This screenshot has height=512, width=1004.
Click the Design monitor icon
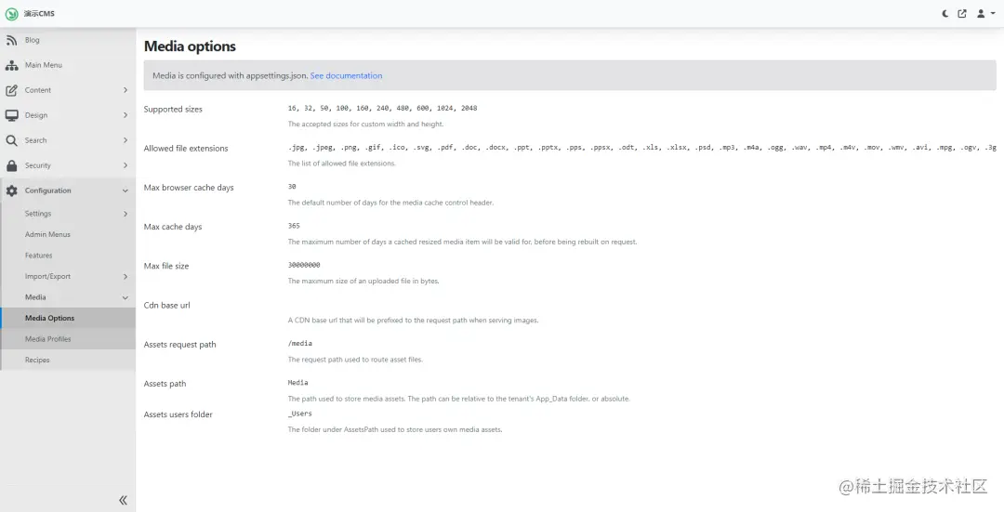pyautogui.click(x=11, y=115)
